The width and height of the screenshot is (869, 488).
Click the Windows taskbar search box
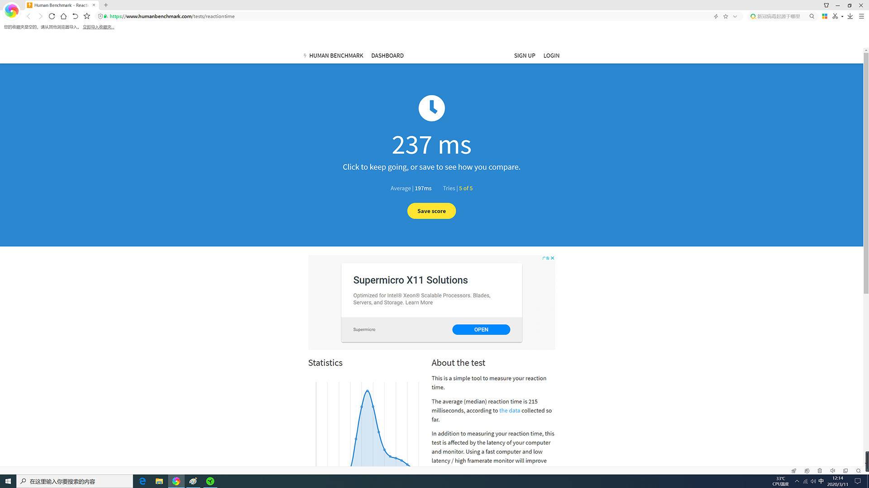pos(75,481)
